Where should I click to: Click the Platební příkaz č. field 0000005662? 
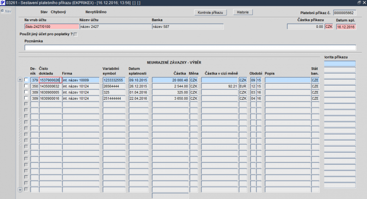(x=345, y=13)
